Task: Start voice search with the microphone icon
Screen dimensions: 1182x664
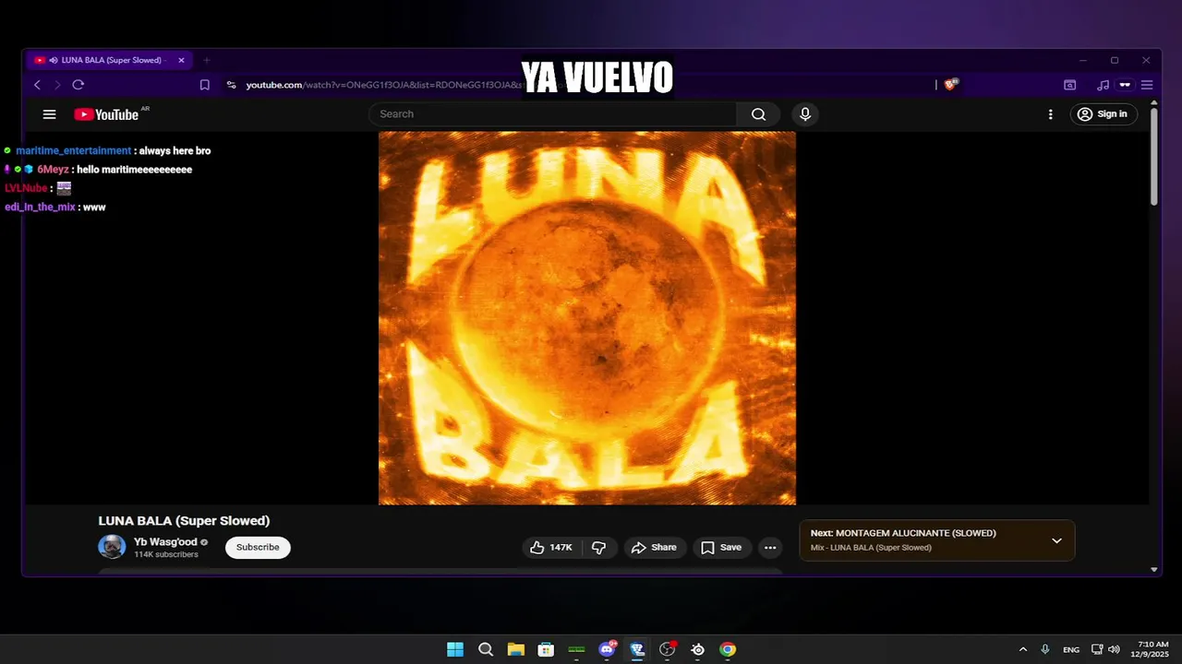Action: tap(805, 114)
